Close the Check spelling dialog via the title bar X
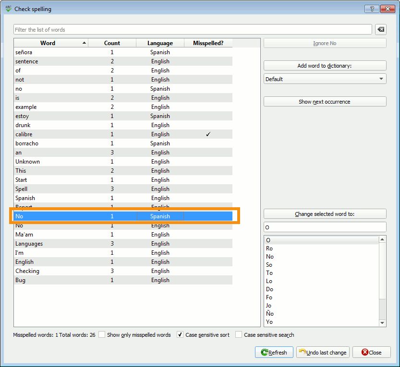Viewport: 400px width, 367px height. pos(388,9)
